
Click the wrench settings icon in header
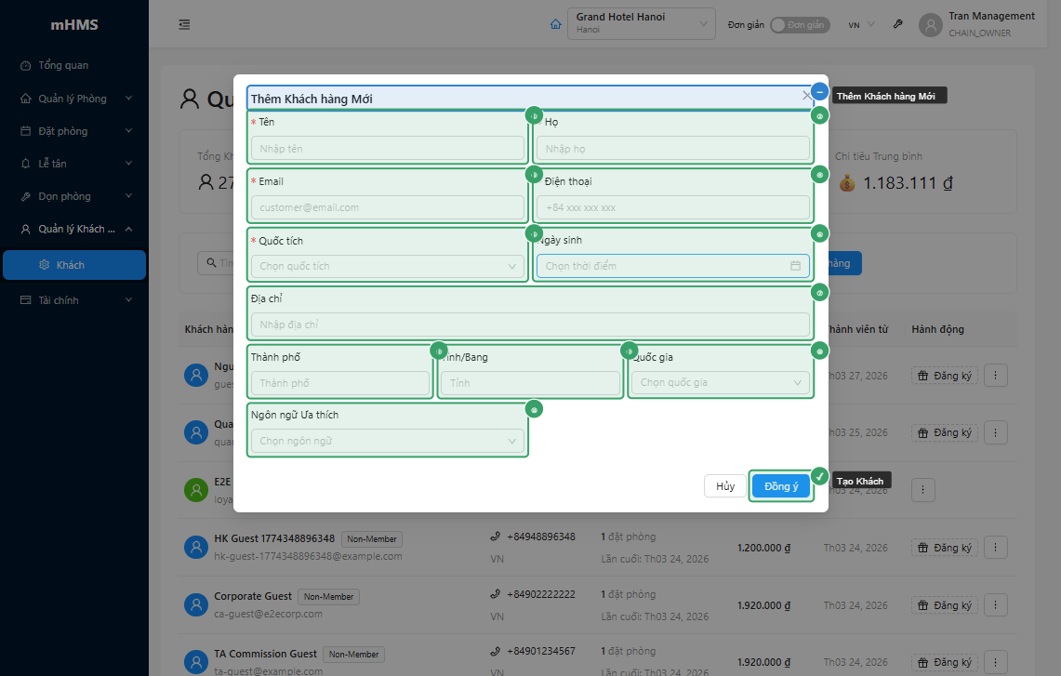pos(897,25)
